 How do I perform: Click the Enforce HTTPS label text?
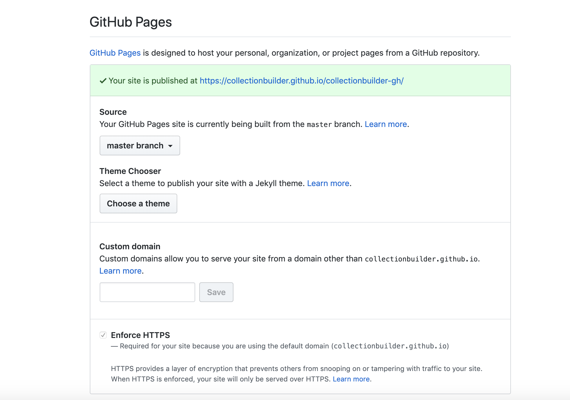click(x=141, y=335)
